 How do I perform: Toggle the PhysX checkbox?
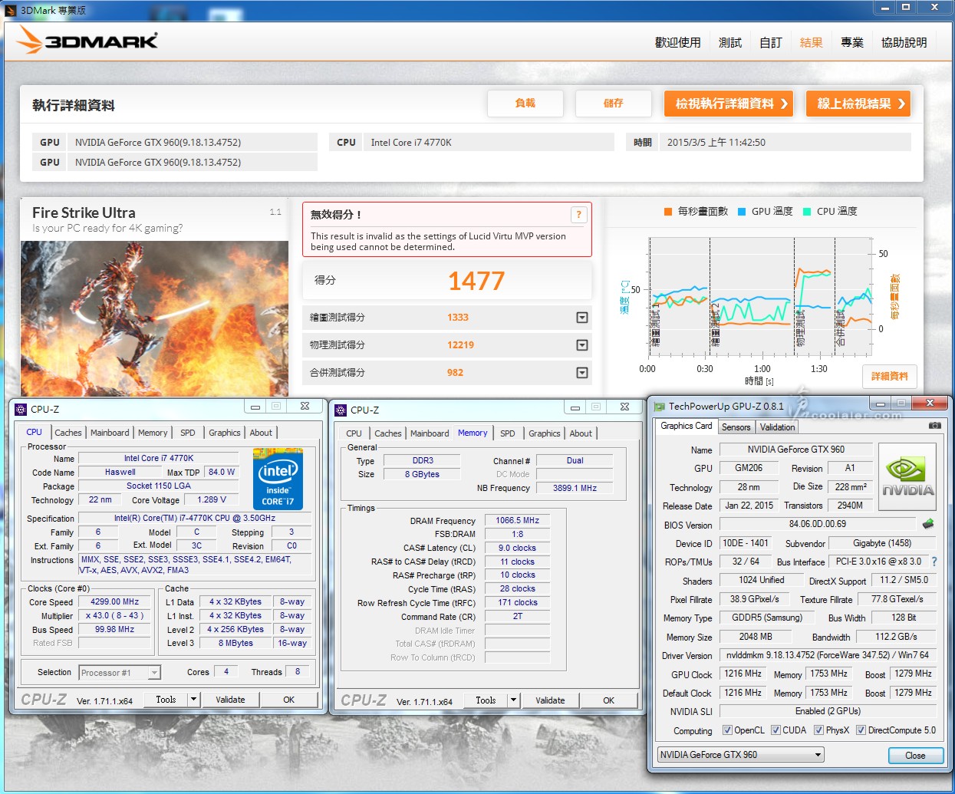click(x=818, y=730)
